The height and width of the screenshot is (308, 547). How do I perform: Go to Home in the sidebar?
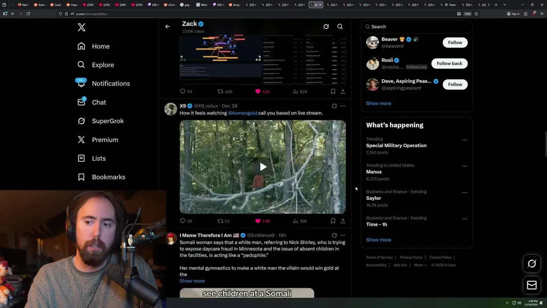coord(94,46)
